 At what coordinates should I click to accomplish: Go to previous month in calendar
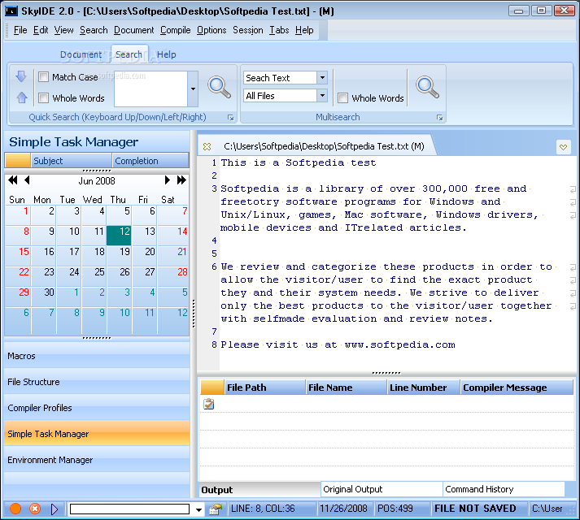point(27,180)
